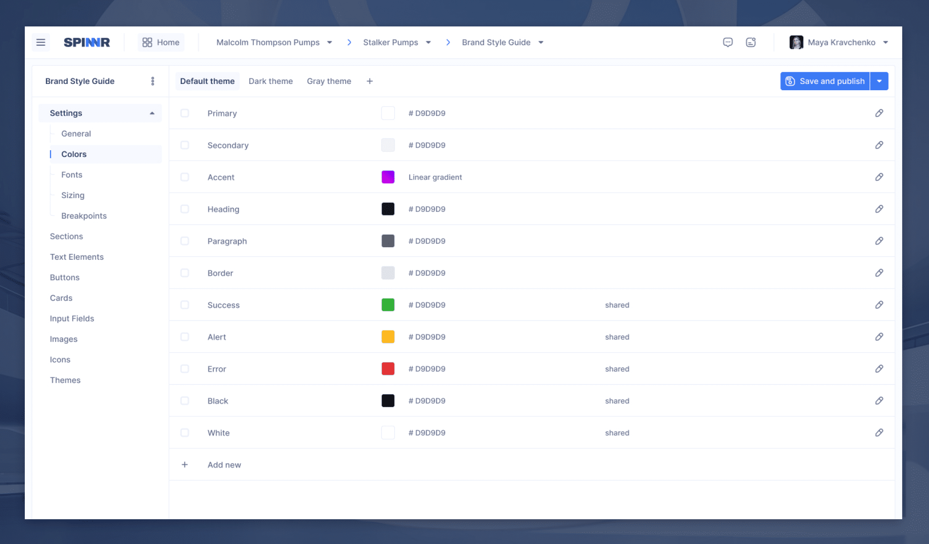Open the hamburger menu icon
929x544 pixels.
tap(41, 42)
